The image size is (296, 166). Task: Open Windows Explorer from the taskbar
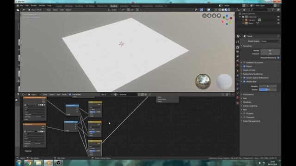38,163
